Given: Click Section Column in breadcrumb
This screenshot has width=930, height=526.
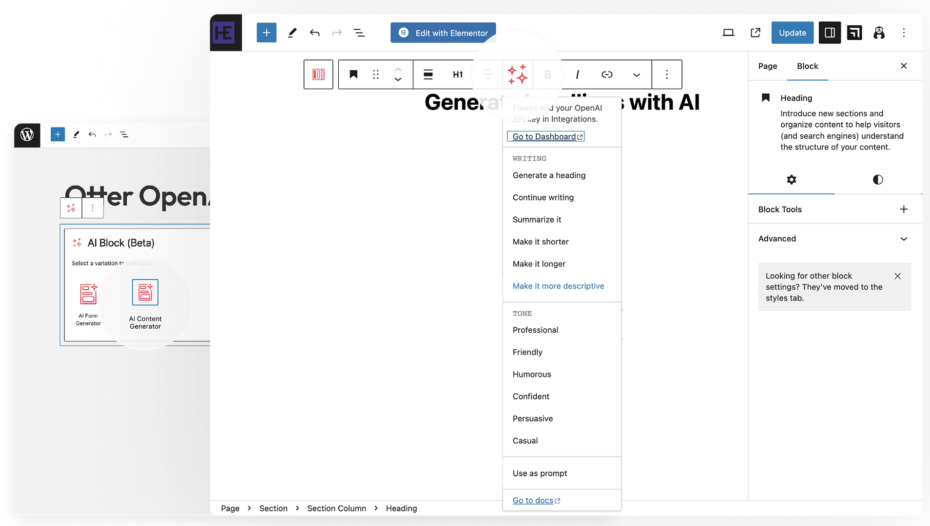Looking at the screenshot, I should coord(336,508).
